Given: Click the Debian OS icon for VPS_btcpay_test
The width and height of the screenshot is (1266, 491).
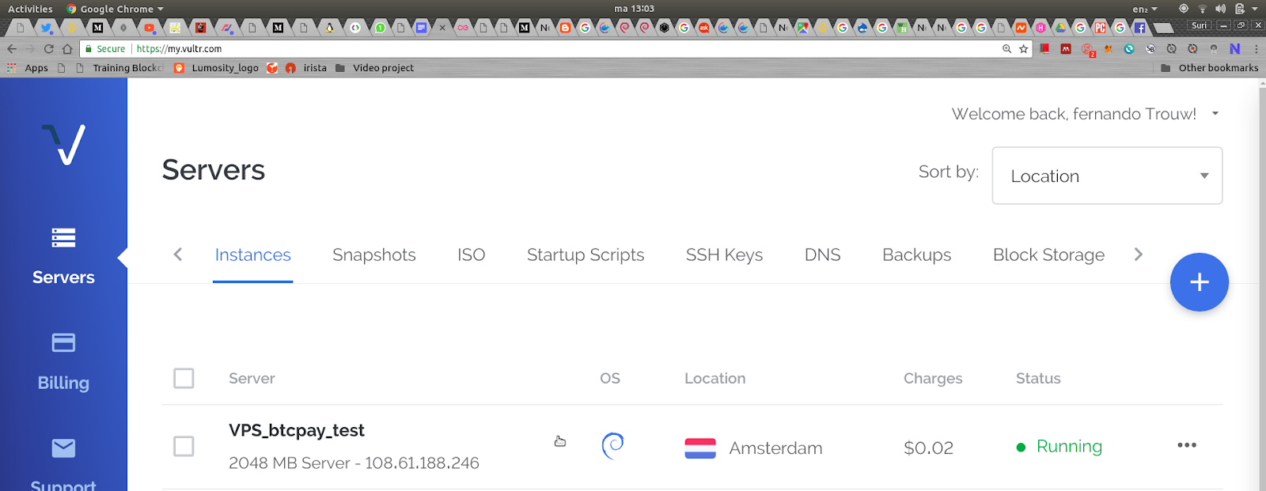Looking at the screenshot, I should click(x=613, y=446).
